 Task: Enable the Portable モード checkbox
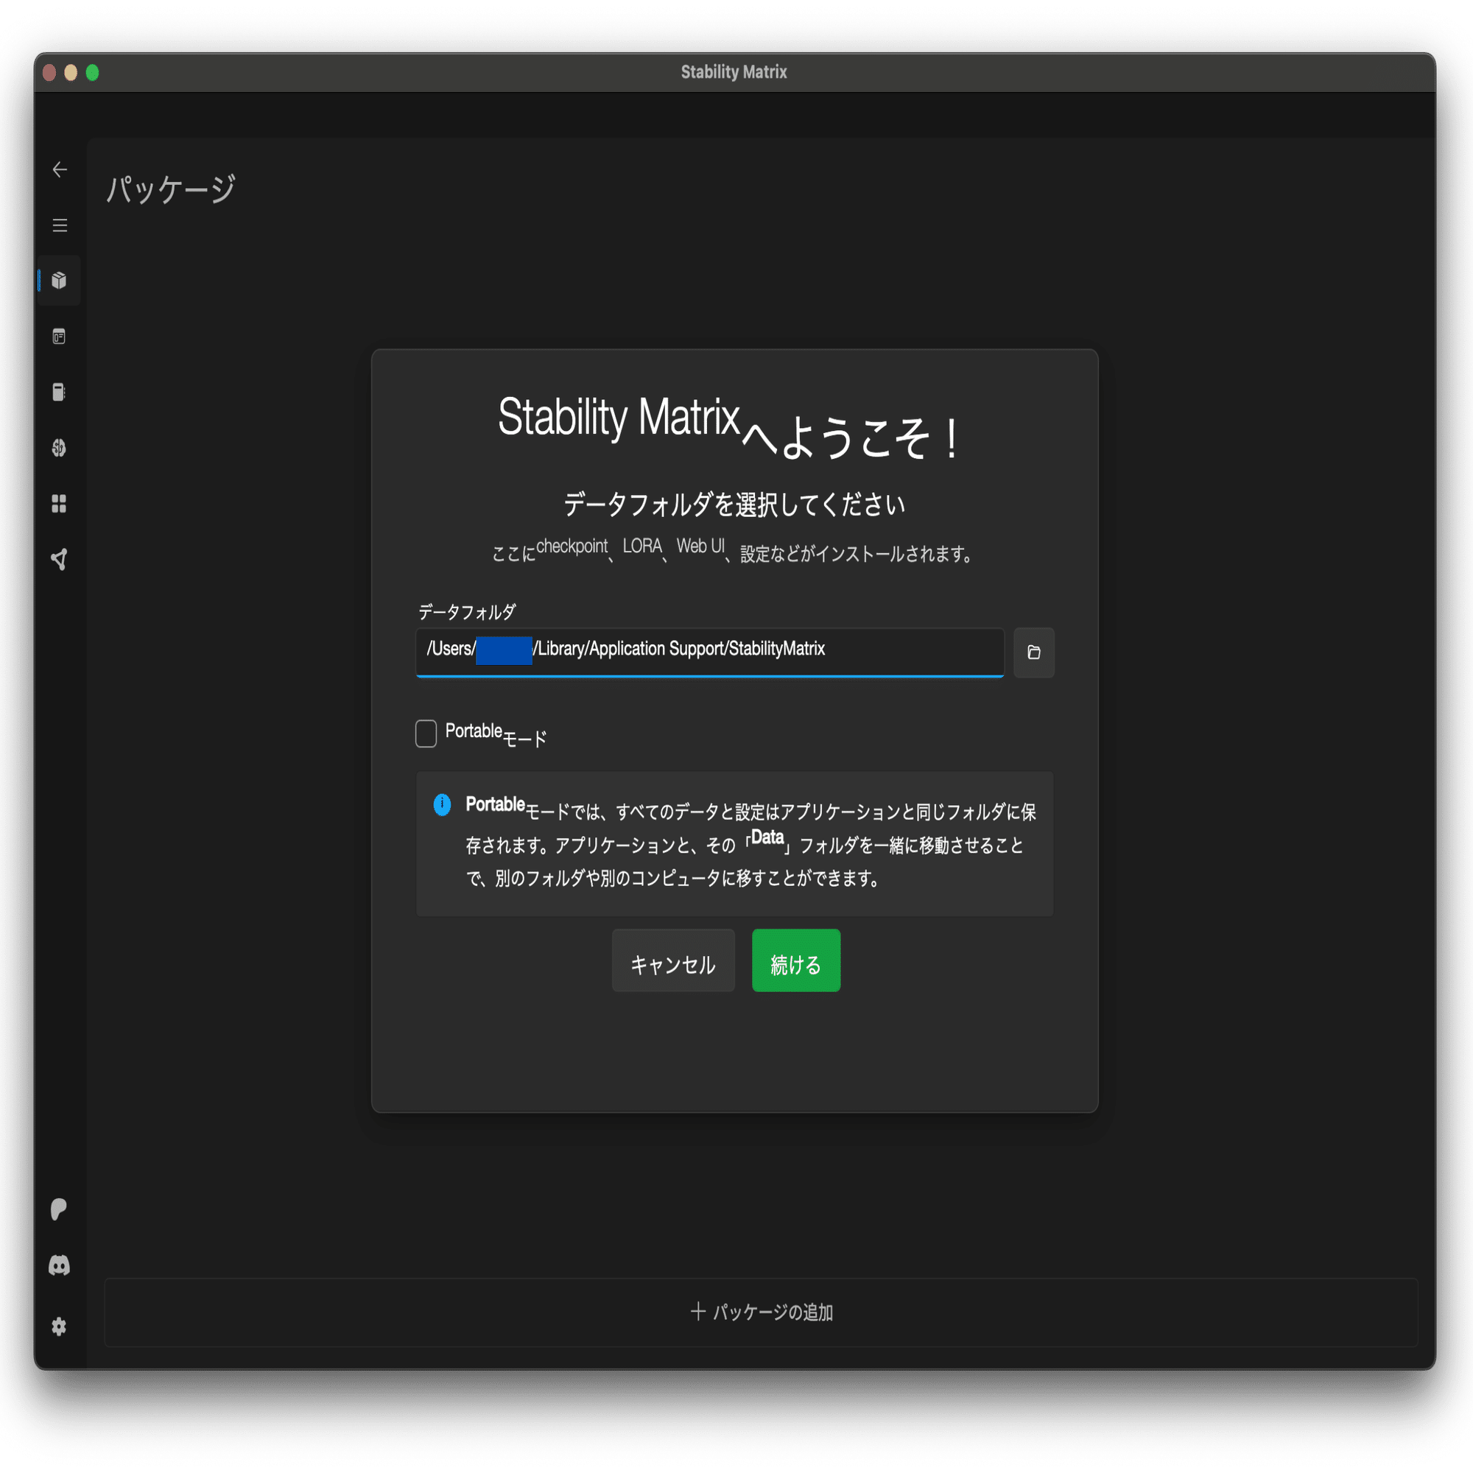click(x=426, y=734)
